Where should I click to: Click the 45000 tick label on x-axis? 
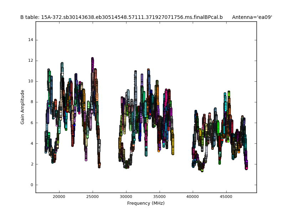coord(226,197)
